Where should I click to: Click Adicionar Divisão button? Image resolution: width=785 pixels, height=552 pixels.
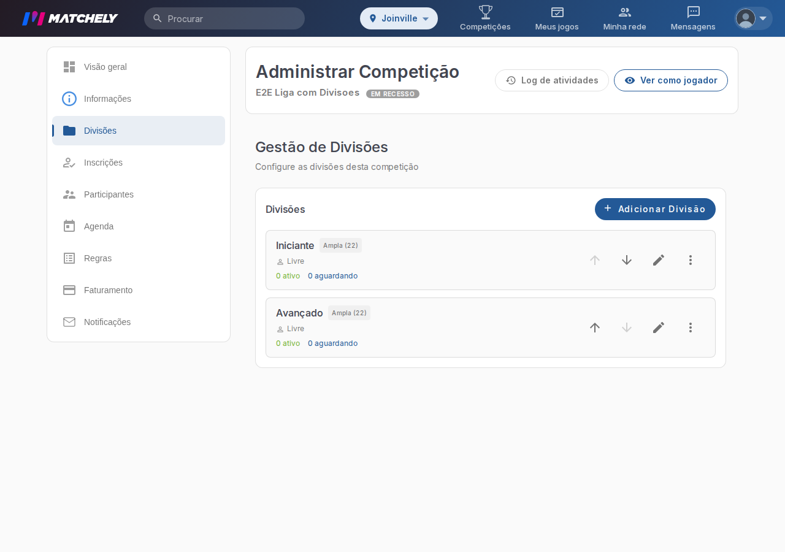tap(655, 209)
